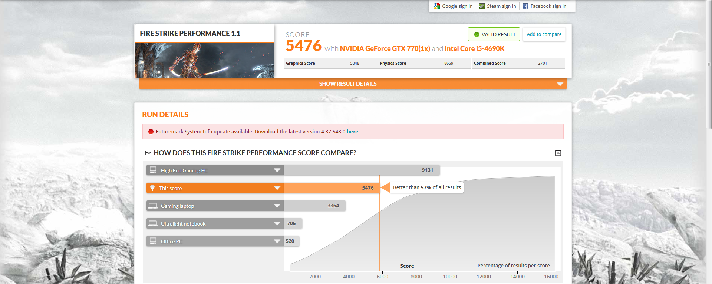Click the arrow on the result details bar

[x=560, y=84]
